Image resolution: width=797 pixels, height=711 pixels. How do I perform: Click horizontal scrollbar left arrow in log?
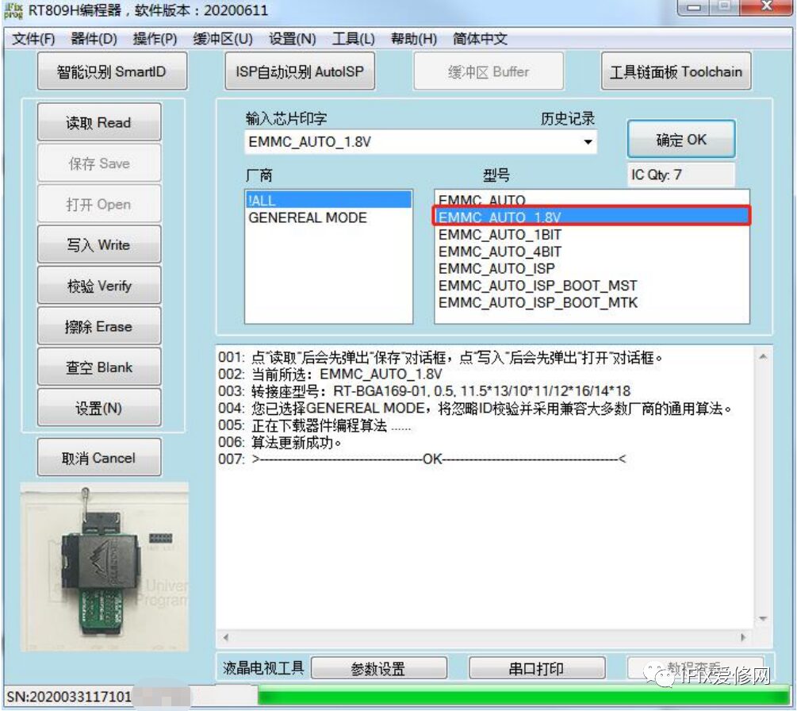click(x=226, y=636)
